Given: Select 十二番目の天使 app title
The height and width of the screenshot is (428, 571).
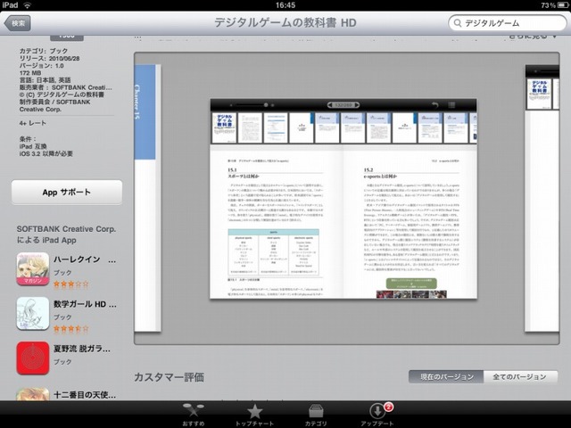Looking at the screenshot, I should click(85, 394).
